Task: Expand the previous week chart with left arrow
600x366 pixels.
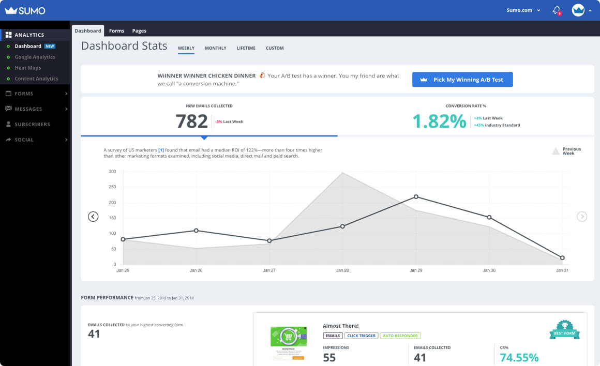Action: pos(93,217)
